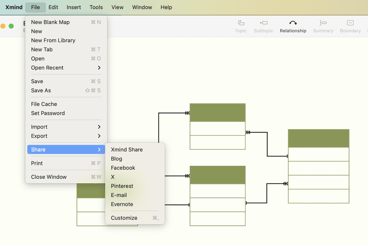Select the rightmost green topic box on canvas
This screenshot has height=245, width=368.
coord(318,138)
